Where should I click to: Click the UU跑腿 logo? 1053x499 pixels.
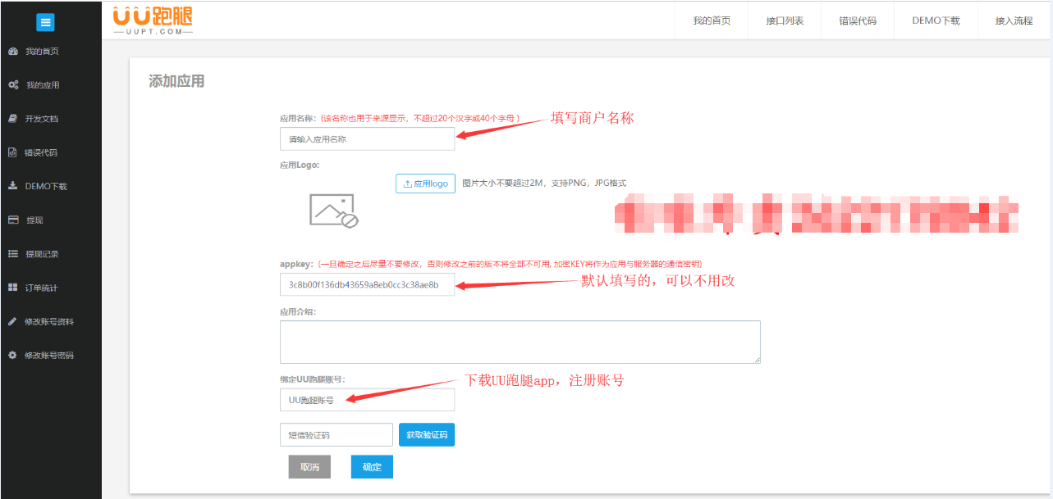pyautogui.click(x=153, y=20)
